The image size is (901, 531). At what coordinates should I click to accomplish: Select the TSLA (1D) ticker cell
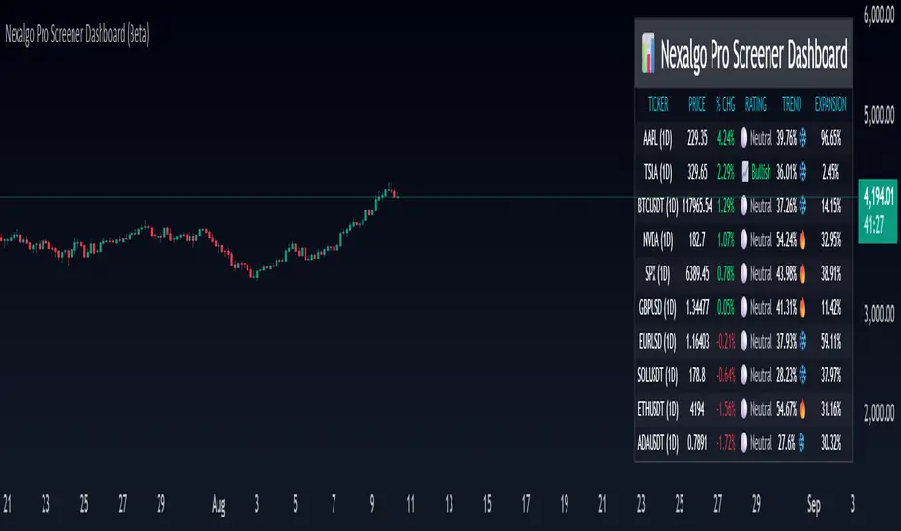click(657, 172)
